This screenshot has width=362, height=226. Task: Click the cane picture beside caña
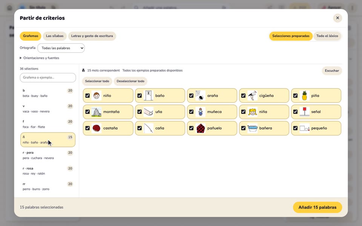[149, 128]
